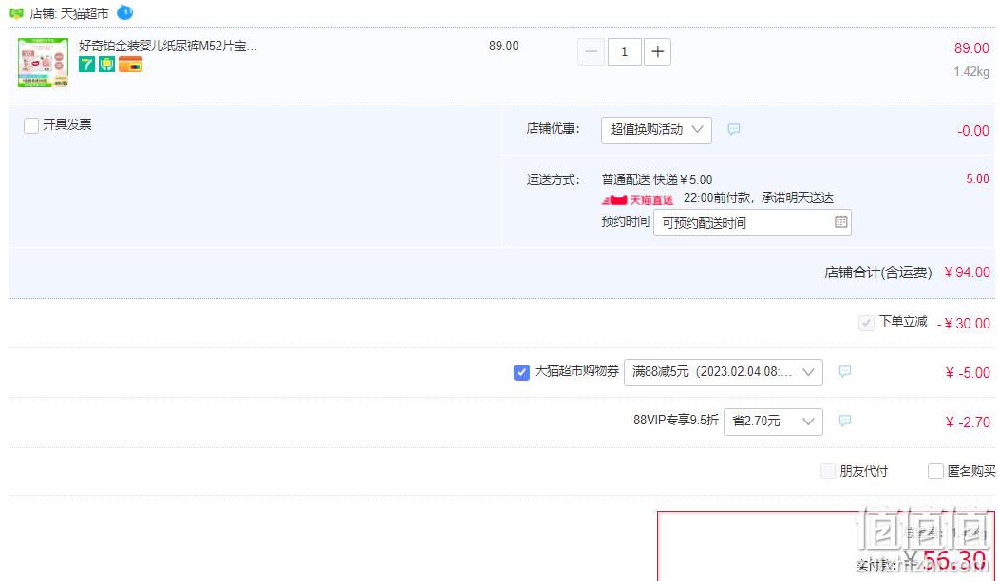Click the store total ¥94.00 amount
This screenshot has width=998, height=581.
tap(967, 272)
